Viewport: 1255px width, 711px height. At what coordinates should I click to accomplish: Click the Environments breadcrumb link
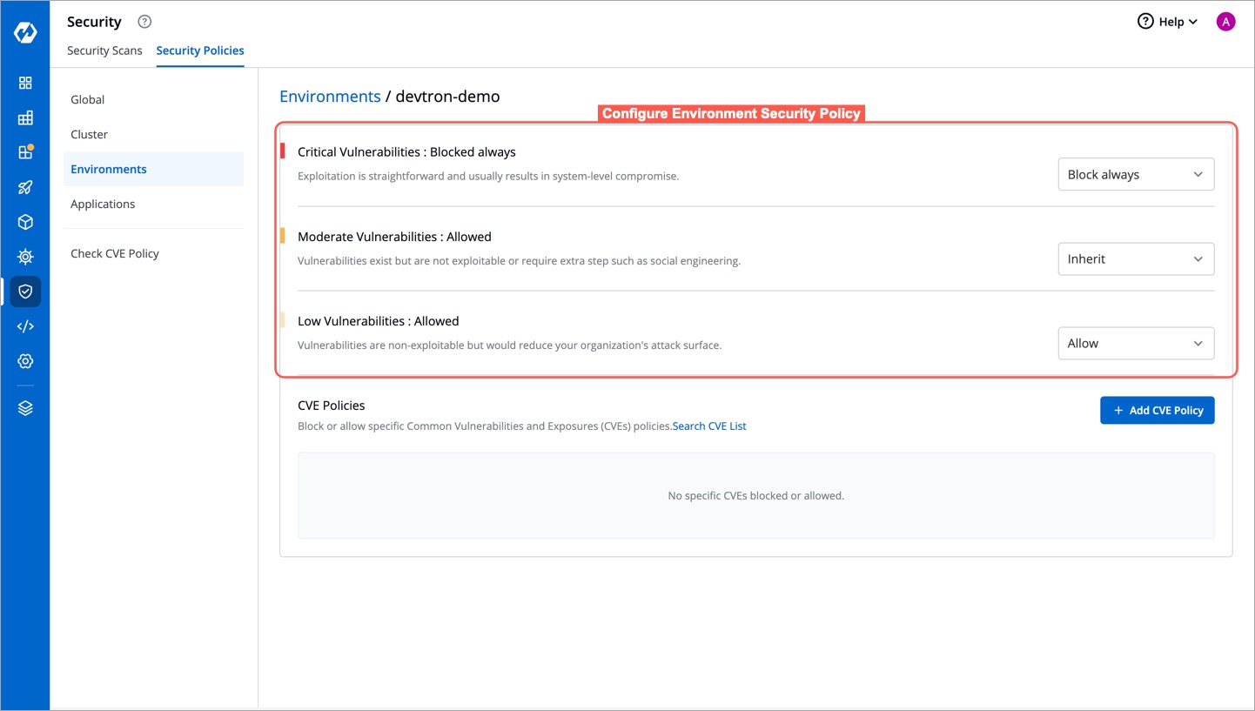click(x=330, y=96)
